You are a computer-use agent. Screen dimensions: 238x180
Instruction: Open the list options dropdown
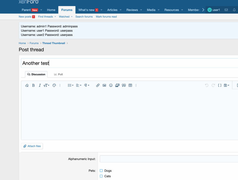(x=70, y=85)
